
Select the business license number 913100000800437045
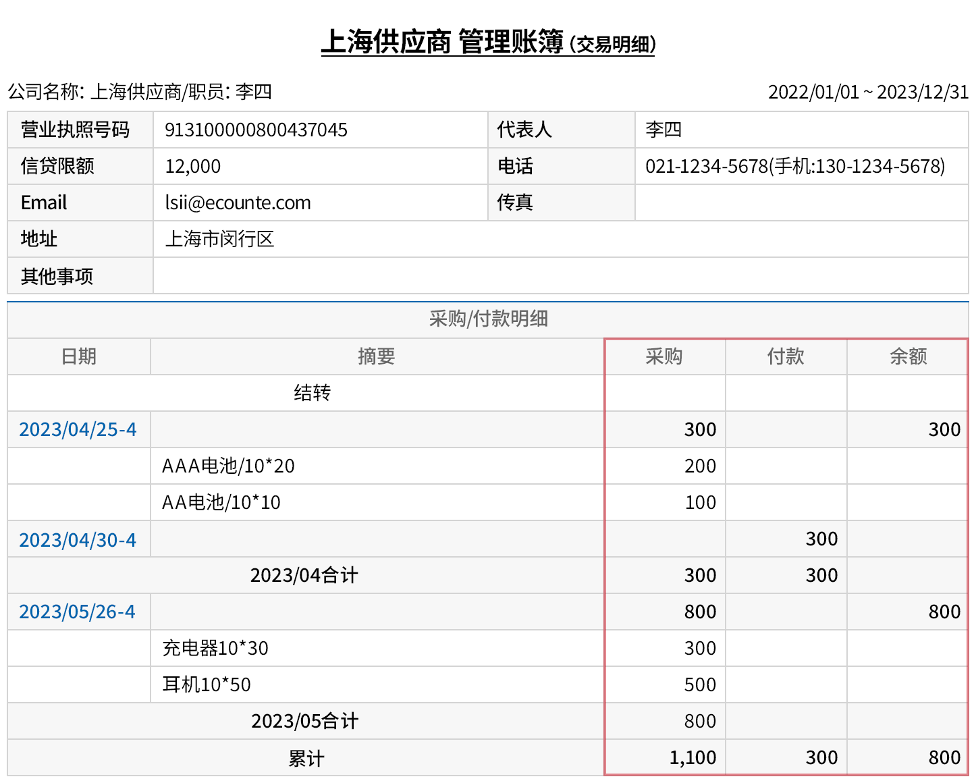pyautogui.click(x=256, y=130)
